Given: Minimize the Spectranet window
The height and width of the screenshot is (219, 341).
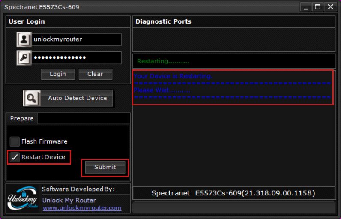Looking at the screenshot, I should tap(306, 7).
